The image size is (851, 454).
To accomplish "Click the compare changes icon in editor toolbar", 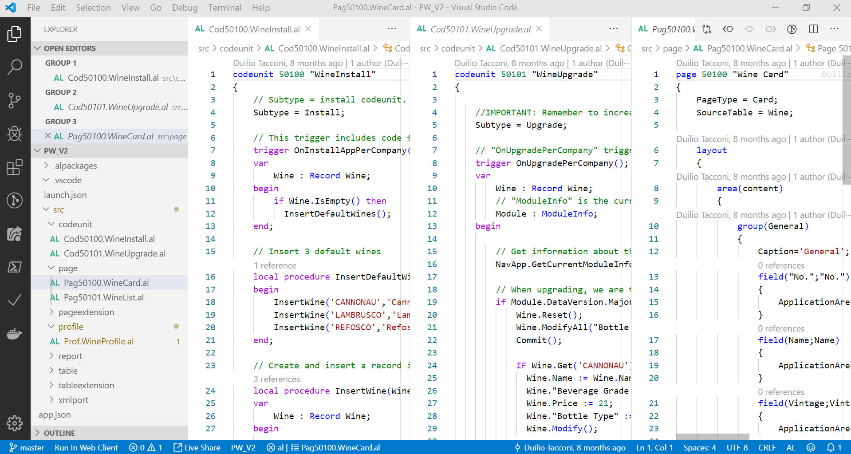I will click(x=707, y=29).
